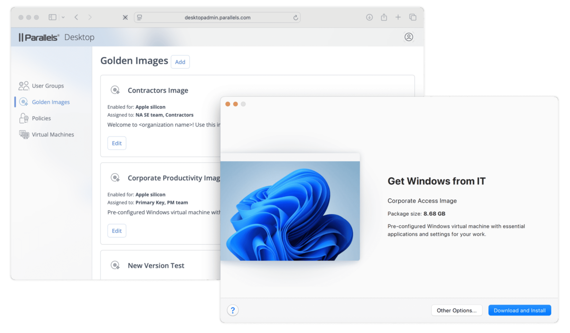This screenshot has width=570, height=333.
Task: Click the Contractors Image disc icon
Action: pos(115,90)
